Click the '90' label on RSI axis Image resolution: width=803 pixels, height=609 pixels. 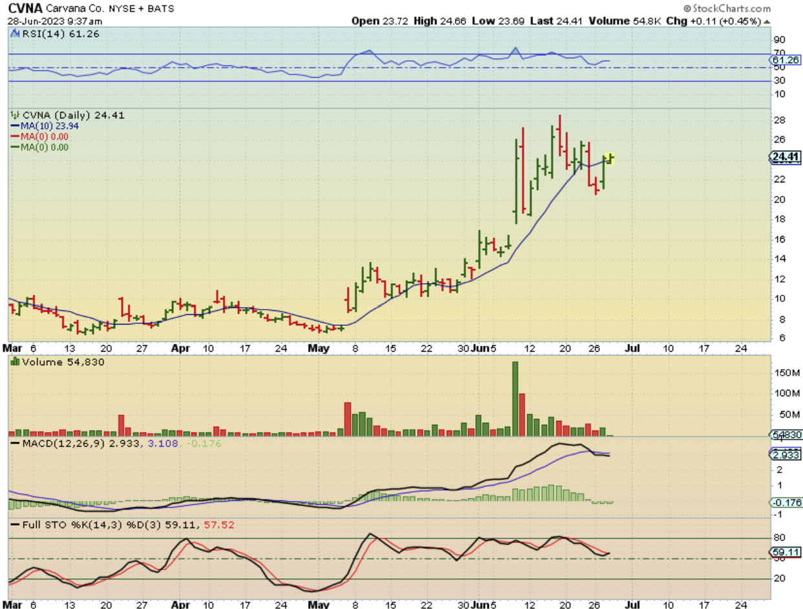point(780,39)
